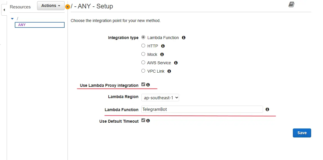323x160 pixels.
Task: Click info icon for Lambda Proxy integration
Action: click(148, 85)
